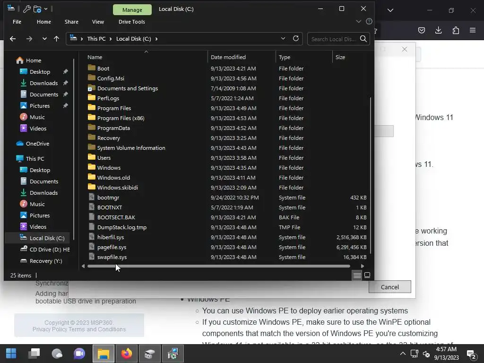Open Firefox hamburger application menu

point(473,30)
